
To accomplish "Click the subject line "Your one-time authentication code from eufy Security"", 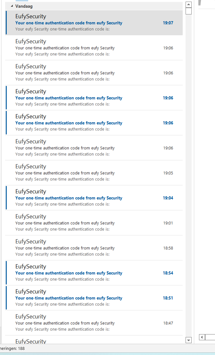I will [x=68, y=23].
